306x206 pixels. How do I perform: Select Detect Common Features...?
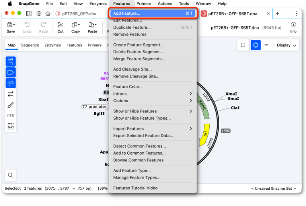pyautogui.click(x=153, y=146)
